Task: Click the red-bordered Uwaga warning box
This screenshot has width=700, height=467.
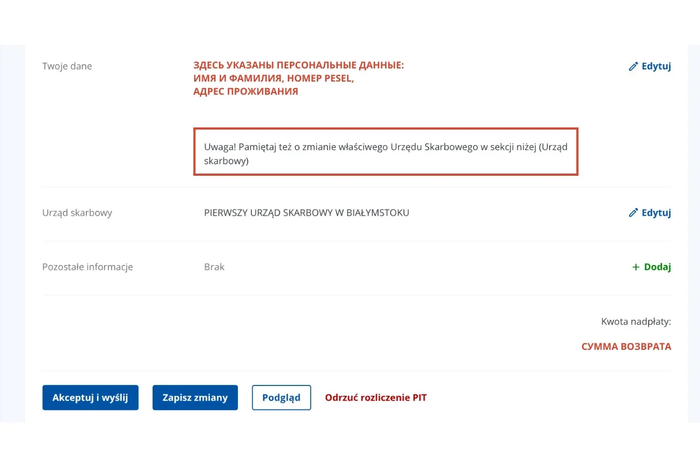Action: (386, 152)
